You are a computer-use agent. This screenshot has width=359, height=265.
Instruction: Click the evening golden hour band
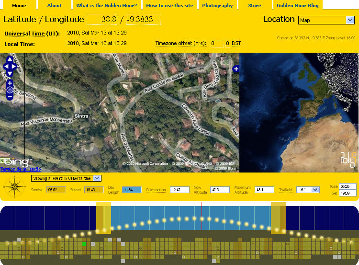click(x=279, y=218)
